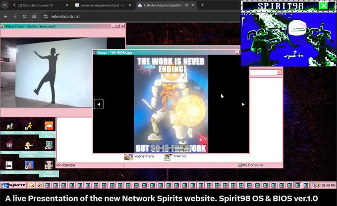This screenshot has width=337, height=206.
Task: Open Display Properties computer icon
Action: click(49, 145)
